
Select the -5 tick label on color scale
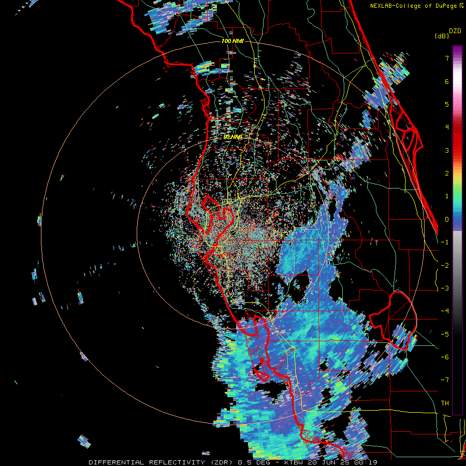[x=445, y=334]
